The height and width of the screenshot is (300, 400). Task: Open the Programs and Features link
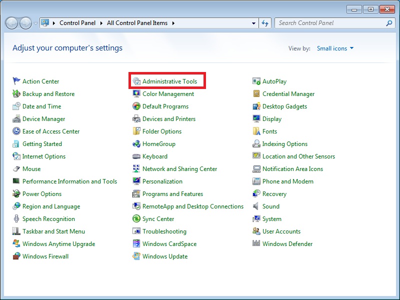pos(172,194)
